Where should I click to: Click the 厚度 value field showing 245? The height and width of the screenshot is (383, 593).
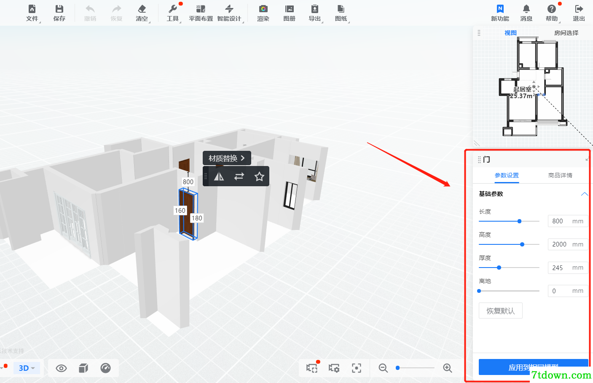pos(568,268)
